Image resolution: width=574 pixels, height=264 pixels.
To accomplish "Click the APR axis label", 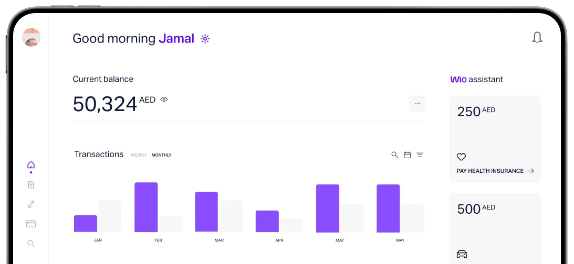I will pos(279,240).
